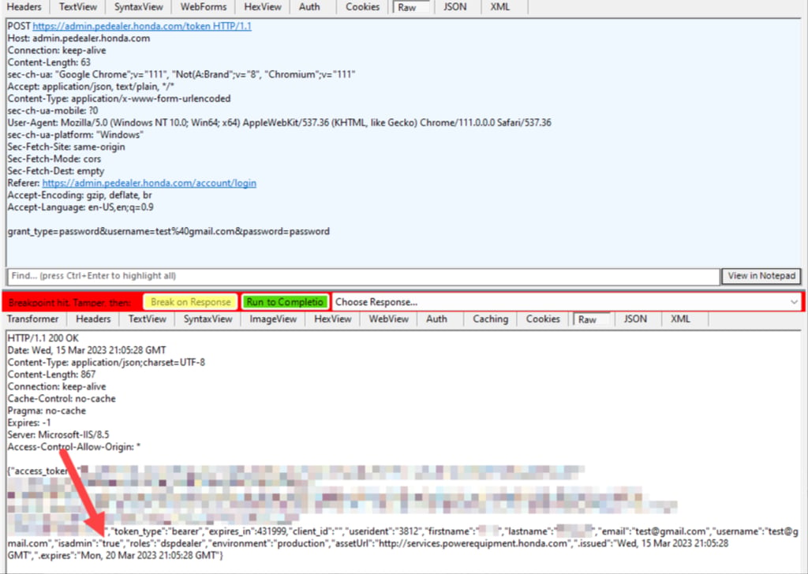The width and height of the screenshot is (808, 574).
Task: Open the response JSON tab
Action: [x=635, y=319]
